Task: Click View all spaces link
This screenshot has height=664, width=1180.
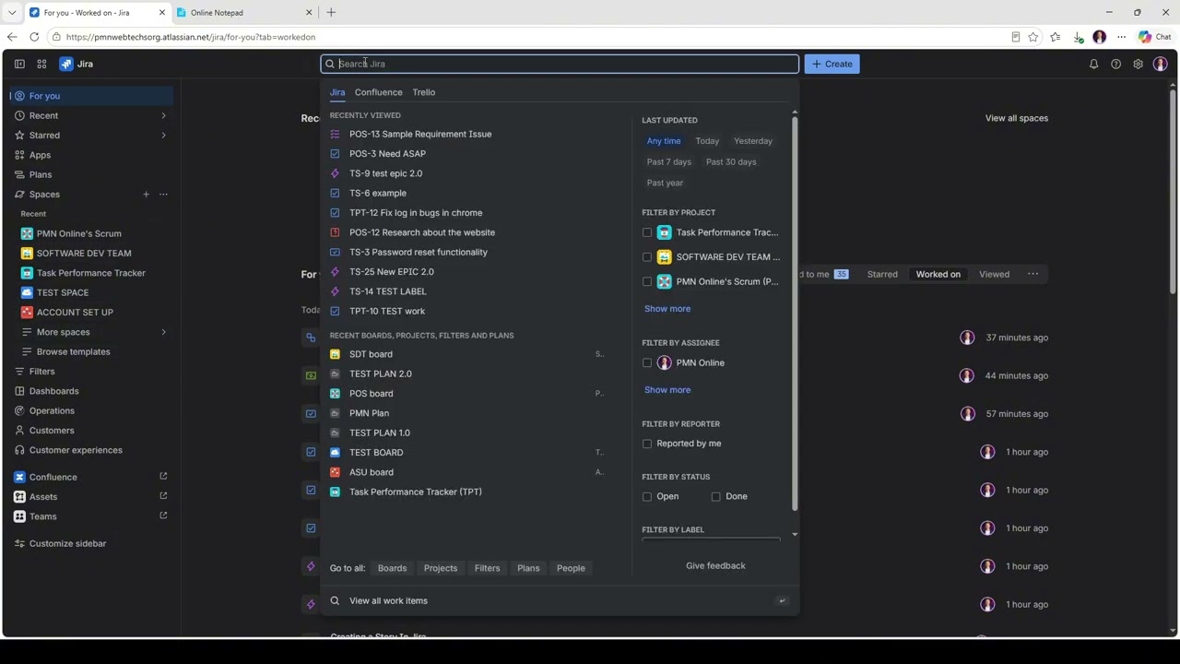Action: (x=1017, y=118)
